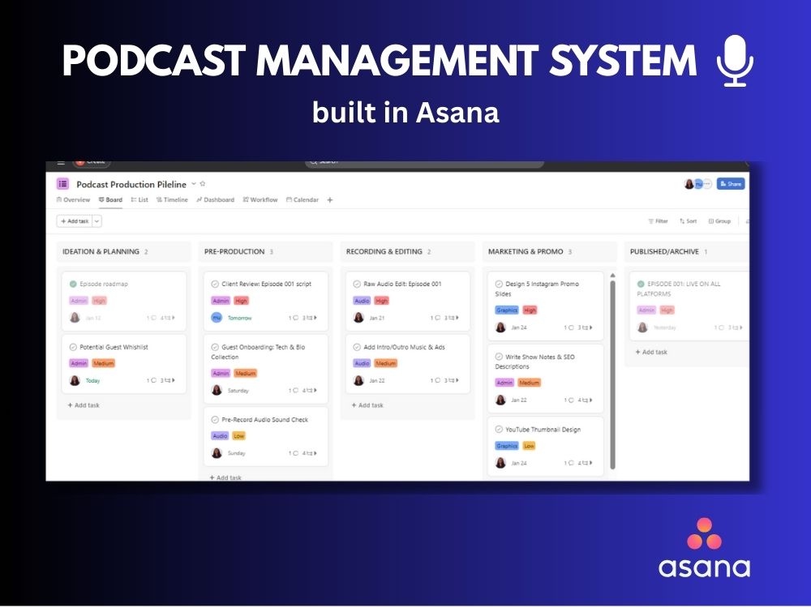This screenshot has height=608, width=811.
Task: Expand subtasks on Guest Onboarding card
Action: (x=310, y=391)
